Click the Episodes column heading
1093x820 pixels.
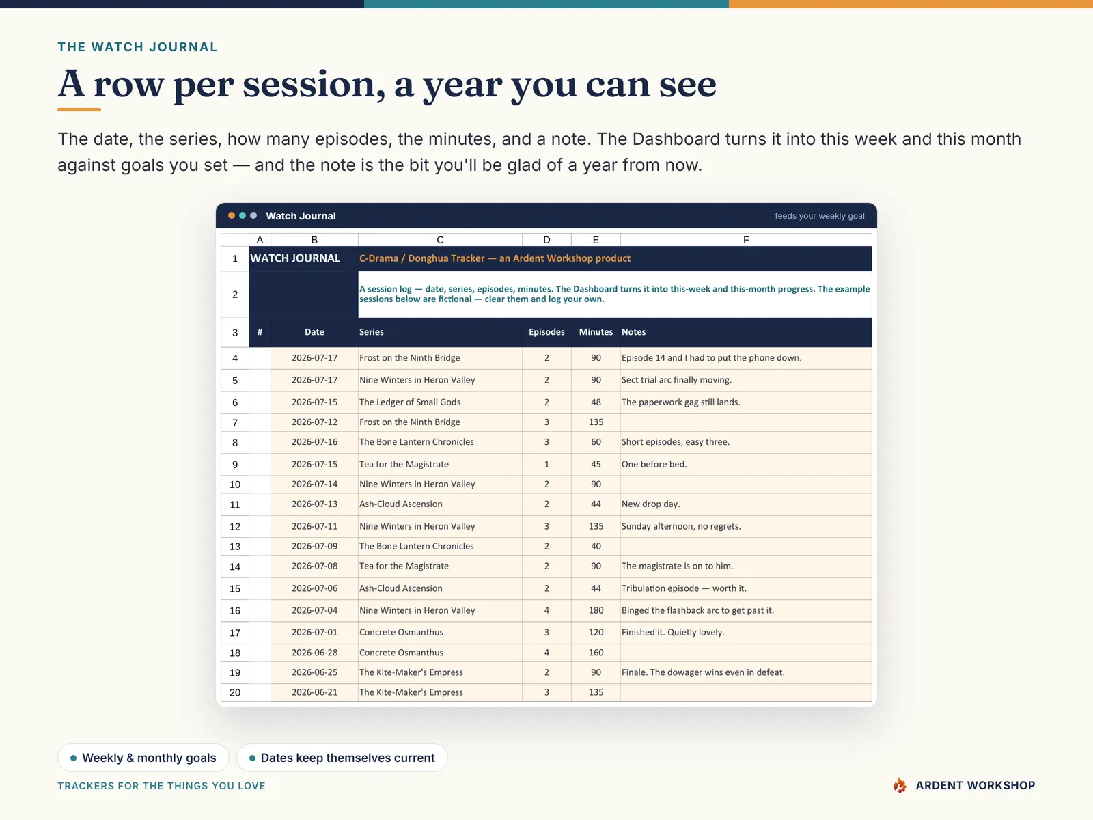[546, 332]
